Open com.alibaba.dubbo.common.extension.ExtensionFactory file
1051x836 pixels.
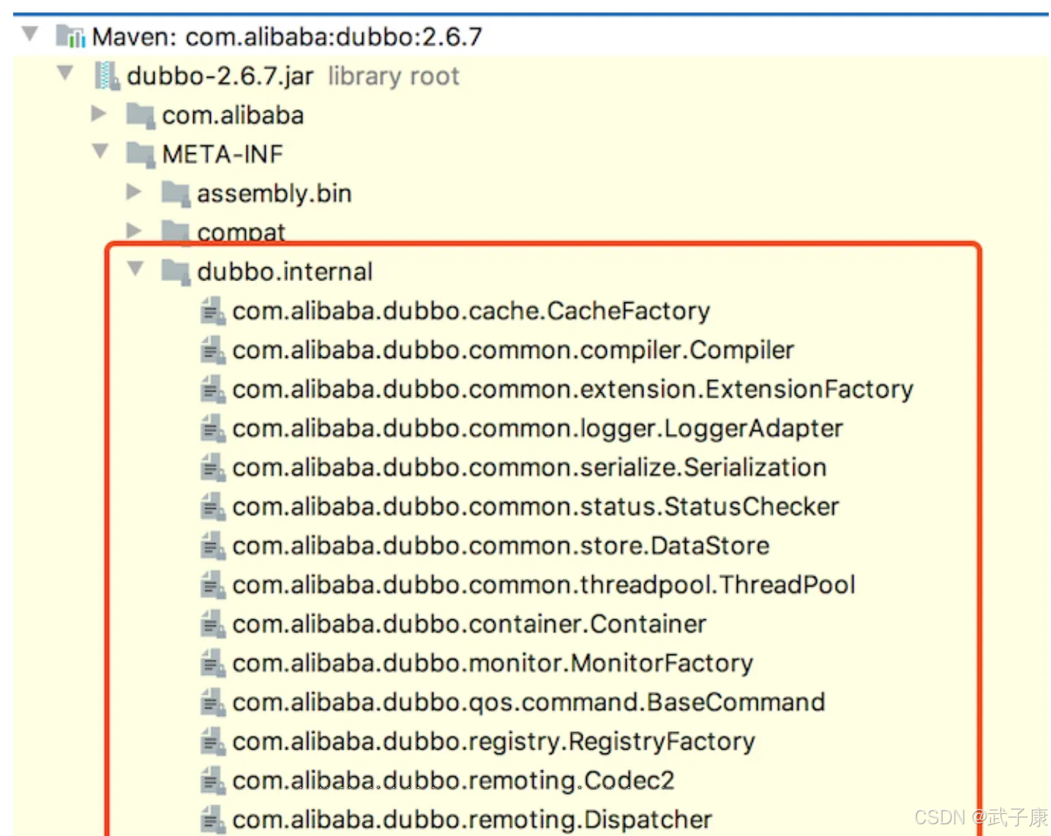click(x=573, y=389)
